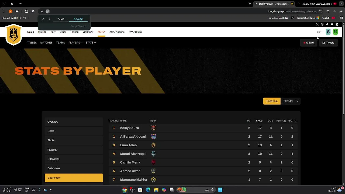The image size is (345, 194).
Task: Open the Chrome profile avatar N
Action: coord(10,11)
